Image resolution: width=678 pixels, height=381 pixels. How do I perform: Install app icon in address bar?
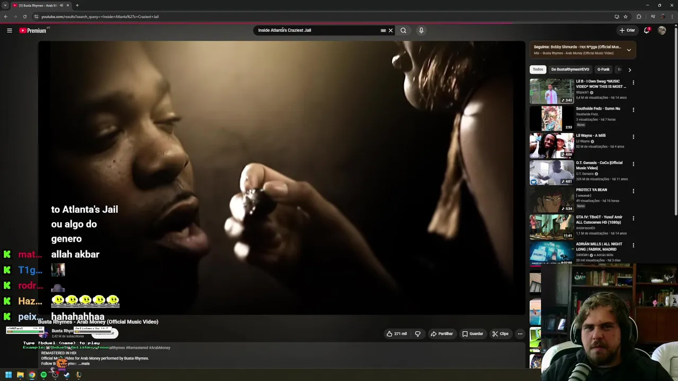tap(617, 16)
